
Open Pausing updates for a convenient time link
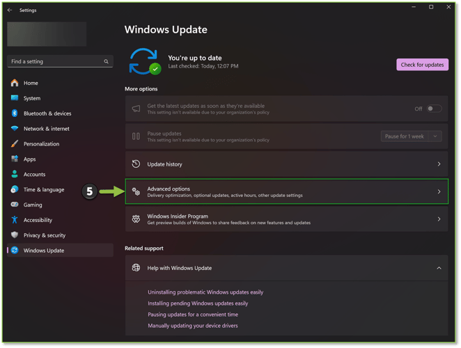point(193,314)
